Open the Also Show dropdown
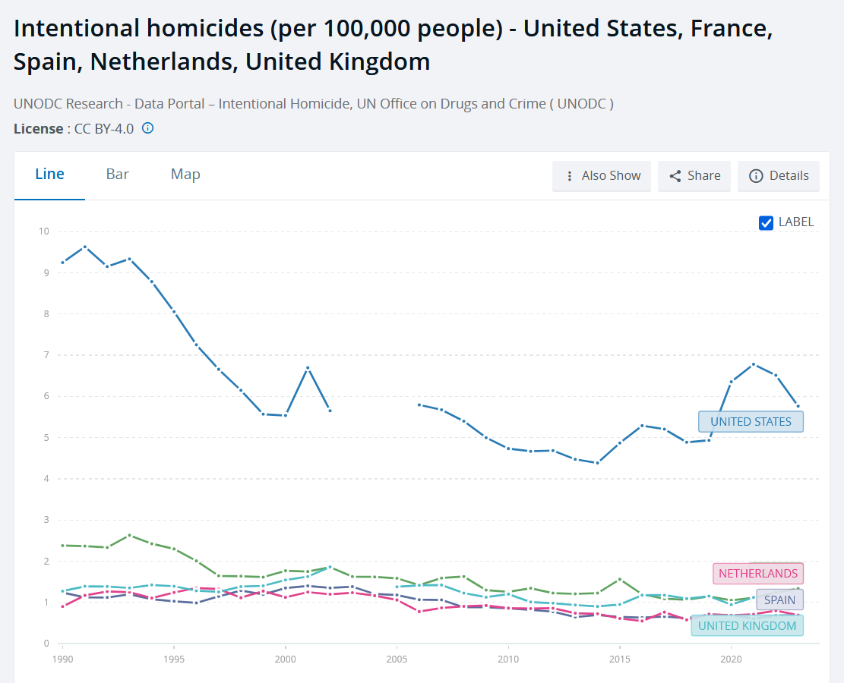Image resolution: width=844 pixels, height=683 pixels. click(x=602, y=176)
